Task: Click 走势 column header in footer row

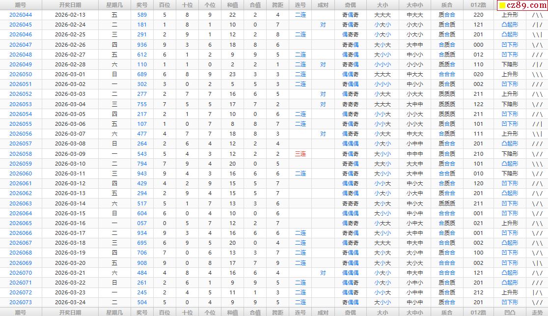Action: pyautogui.click(x=537, y=312)
